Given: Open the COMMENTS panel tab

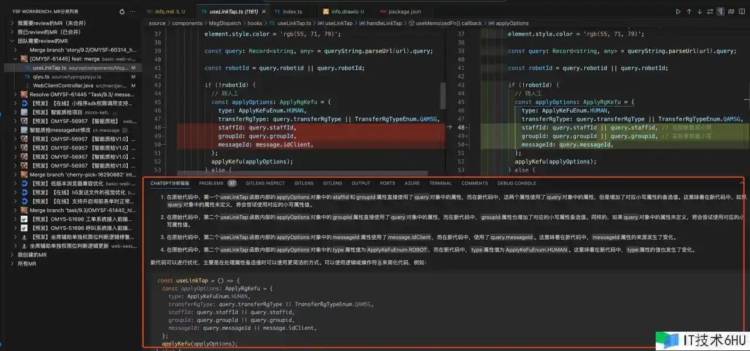Looking at the screenshot, I should [x=475, y=183].
